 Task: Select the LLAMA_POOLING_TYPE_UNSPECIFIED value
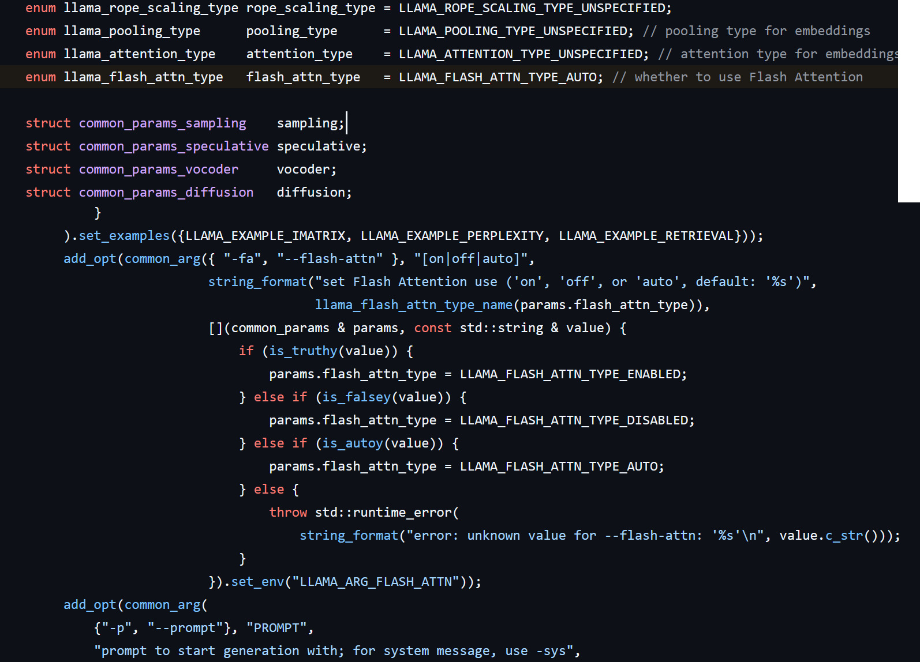click(x=513, y=31)
